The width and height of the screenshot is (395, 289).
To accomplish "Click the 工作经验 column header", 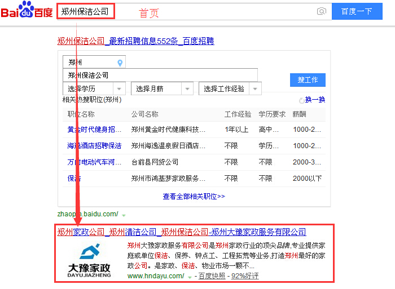I will (238, 114).
